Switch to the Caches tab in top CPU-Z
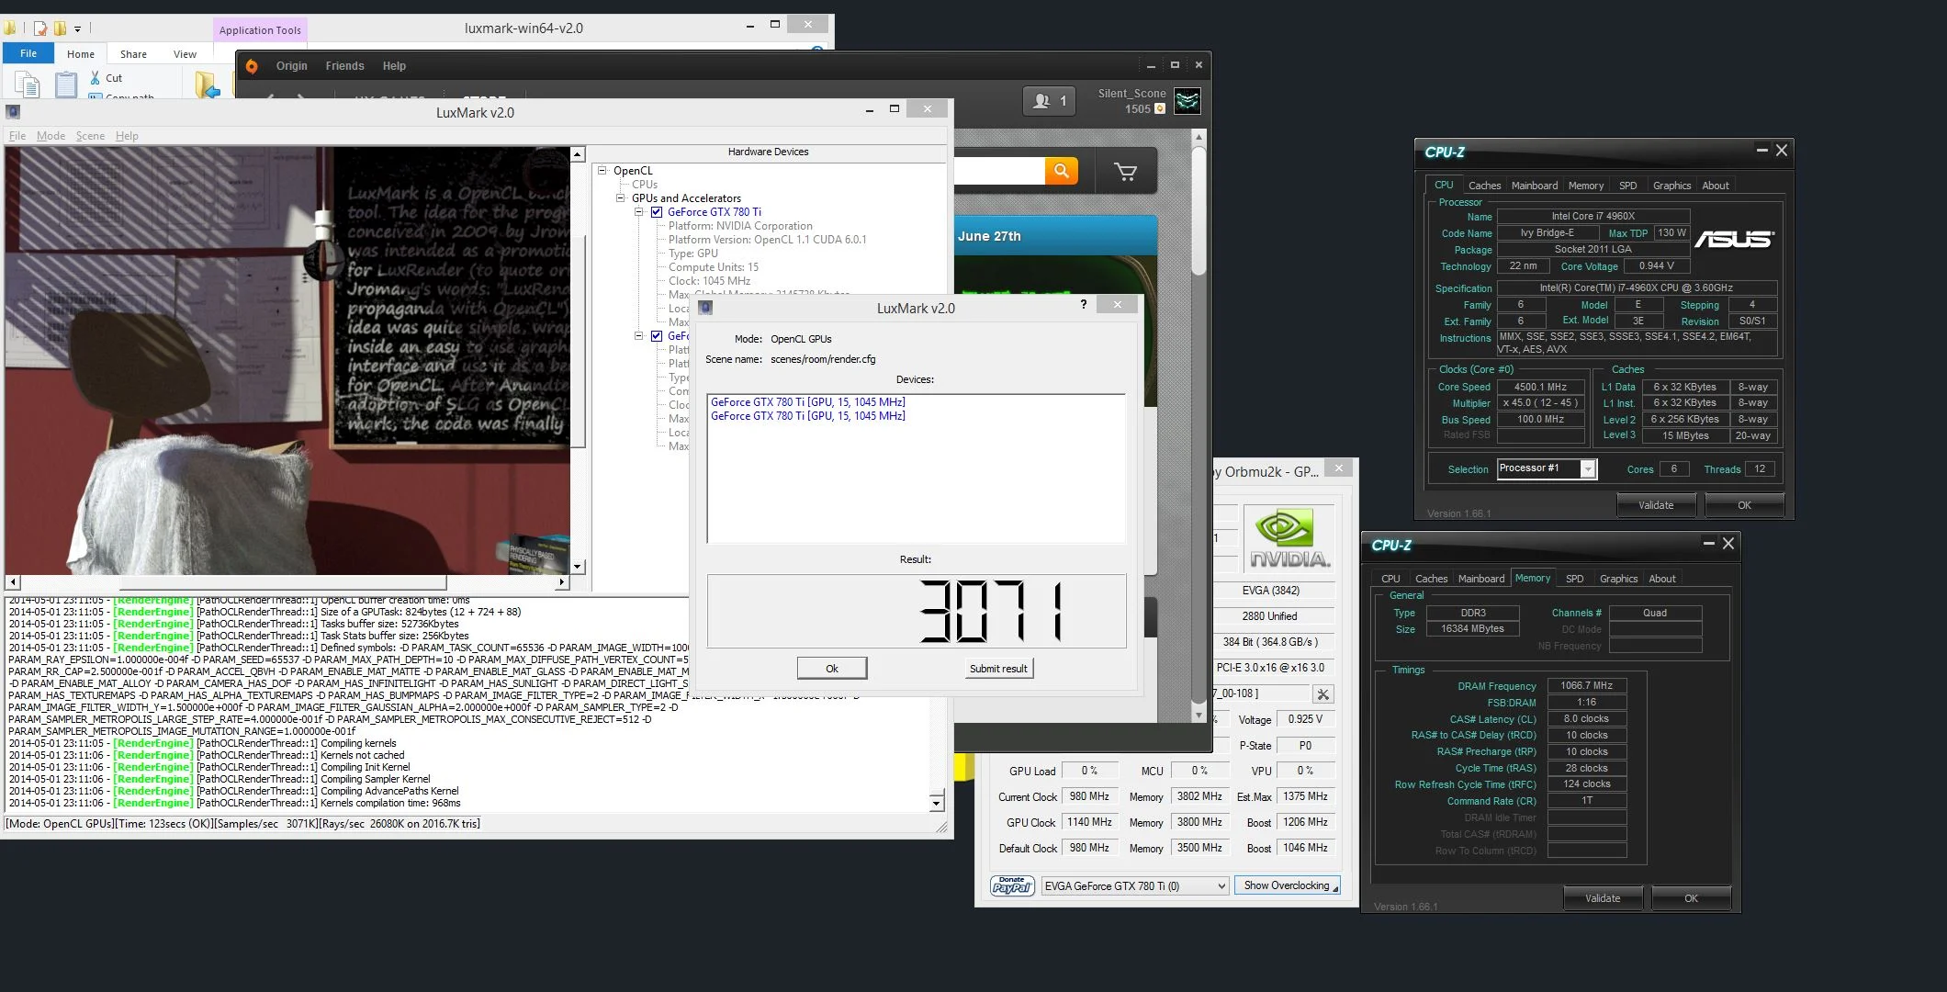 coord(1484,186)
